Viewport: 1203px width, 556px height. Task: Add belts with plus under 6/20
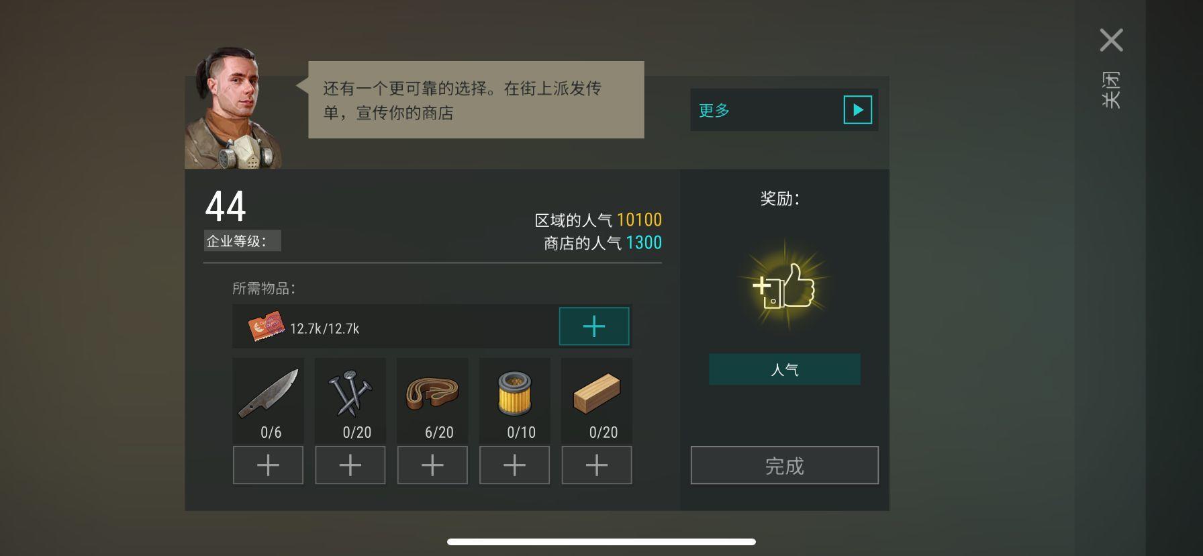[x=432, y=465]
